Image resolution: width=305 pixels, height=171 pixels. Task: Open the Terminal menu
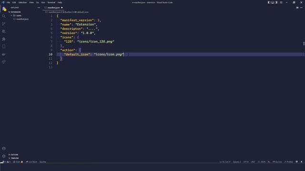[51, 2]
